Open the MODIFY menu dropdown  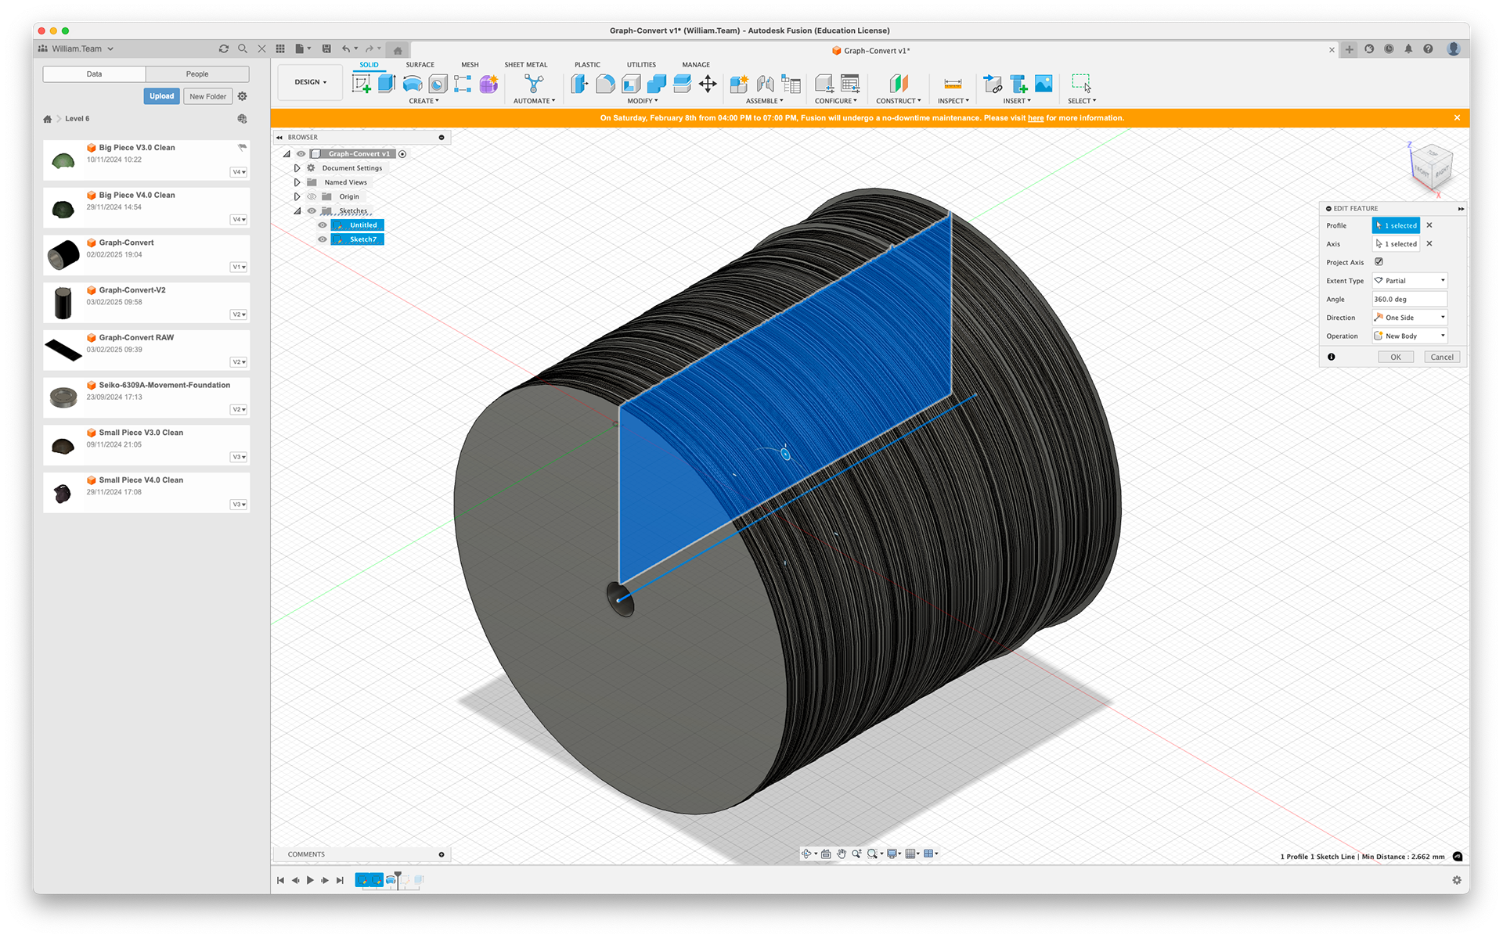pos(642,101)
